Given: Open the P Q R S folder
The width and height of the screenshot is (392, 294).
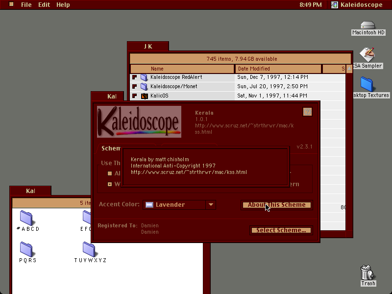Looking at the screenshot, I should pos(26,249).
